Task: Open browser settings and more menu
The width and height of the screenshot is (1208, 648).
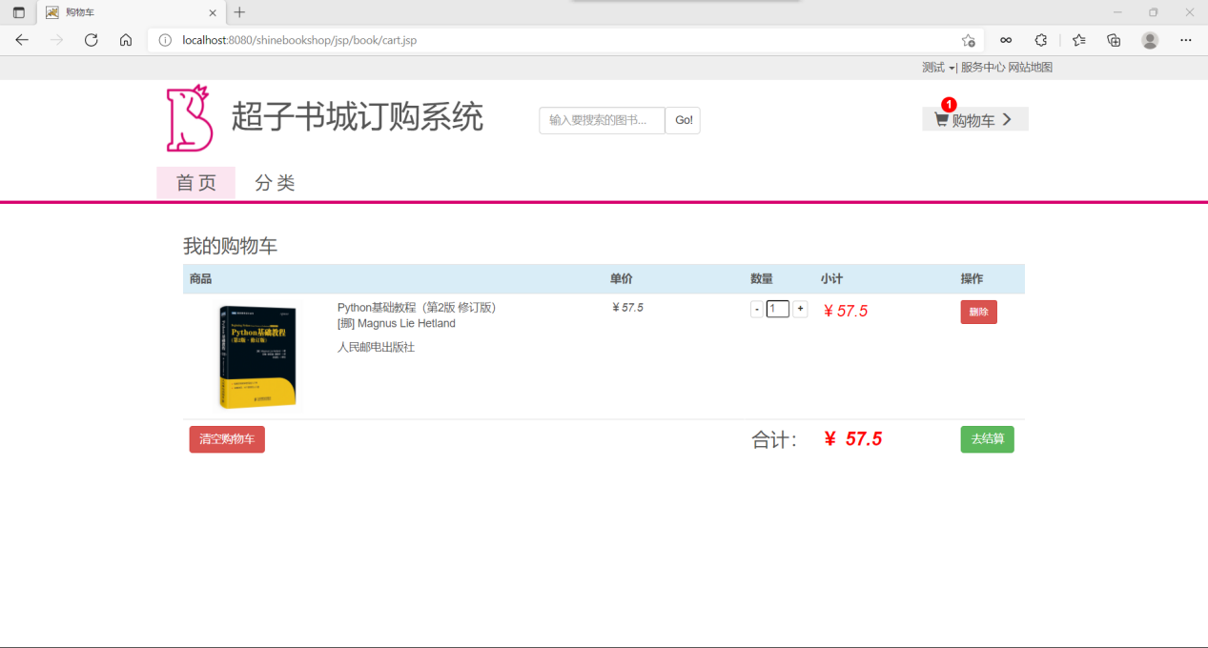Action: 1186,40
